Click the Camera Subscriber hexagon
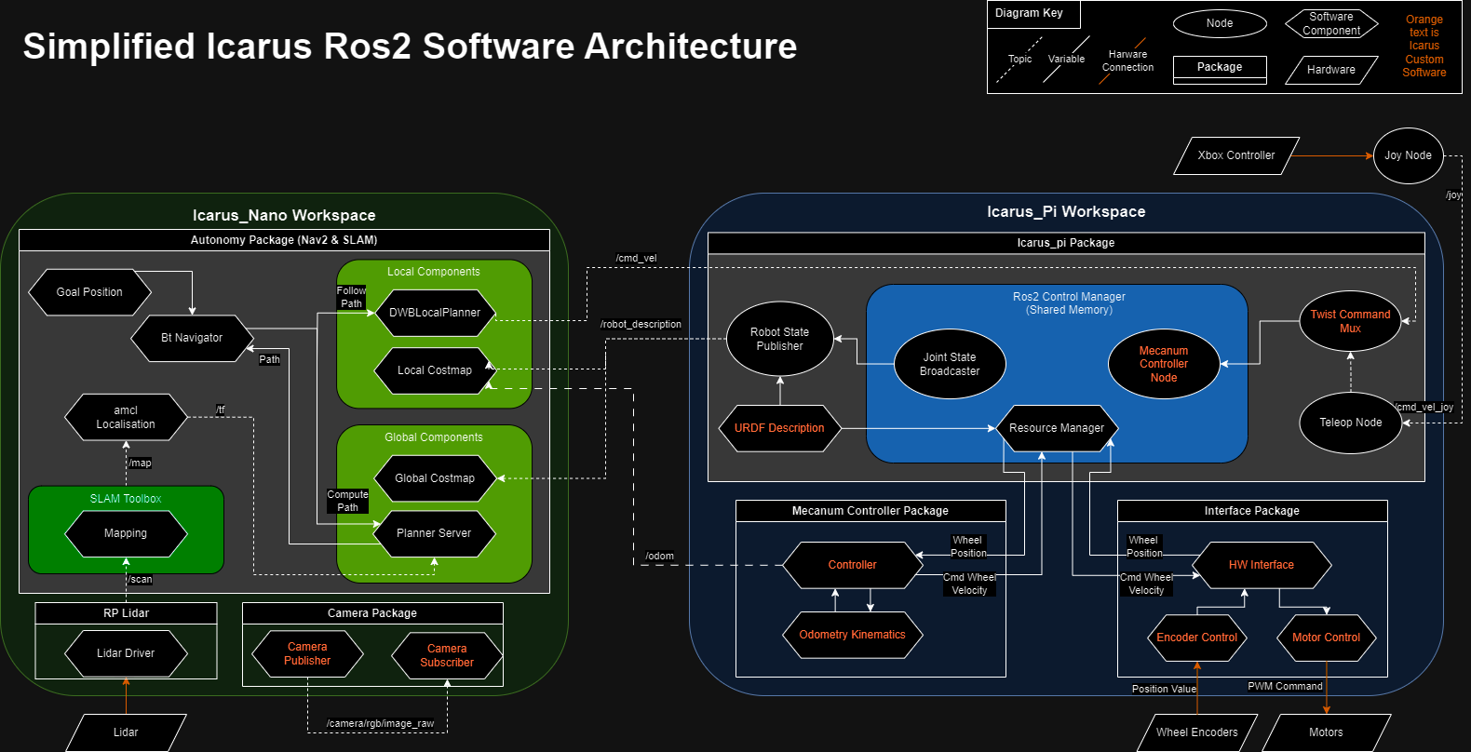This screenshot has height=752, width=1471. [447, 655]
